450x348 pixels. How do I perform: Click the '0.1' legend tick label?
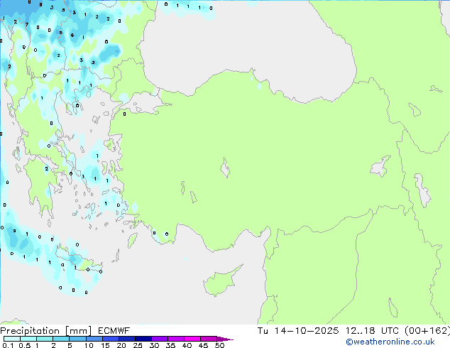tap(8, 345)
